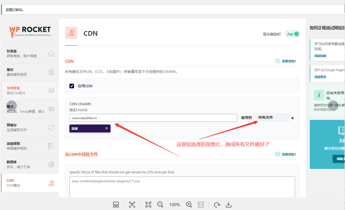Toggle the 显示侧边栏 switch off
This screenshot has width=345, height=210.
point(293,34)
